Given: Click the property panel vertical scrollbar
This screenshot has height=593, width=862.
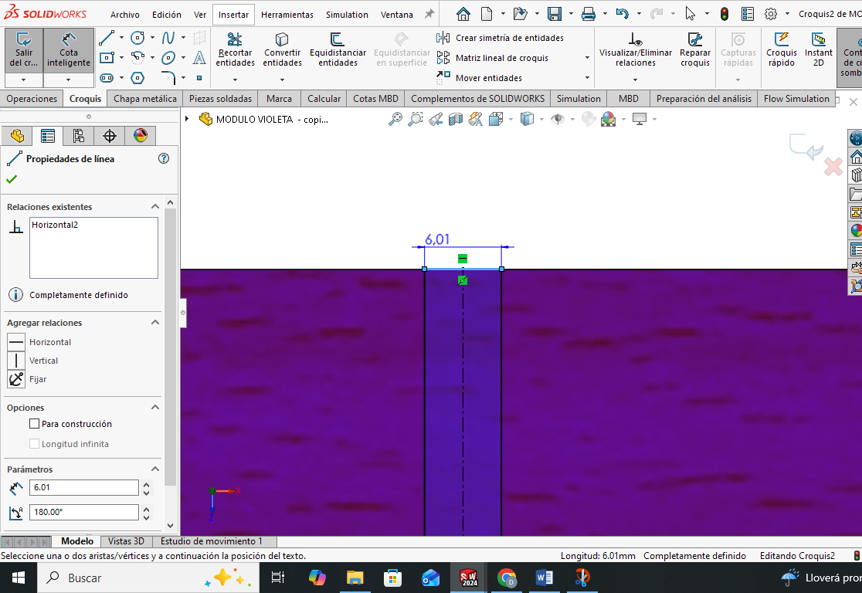Looking at the screenshot, I should tap(171, 347).
